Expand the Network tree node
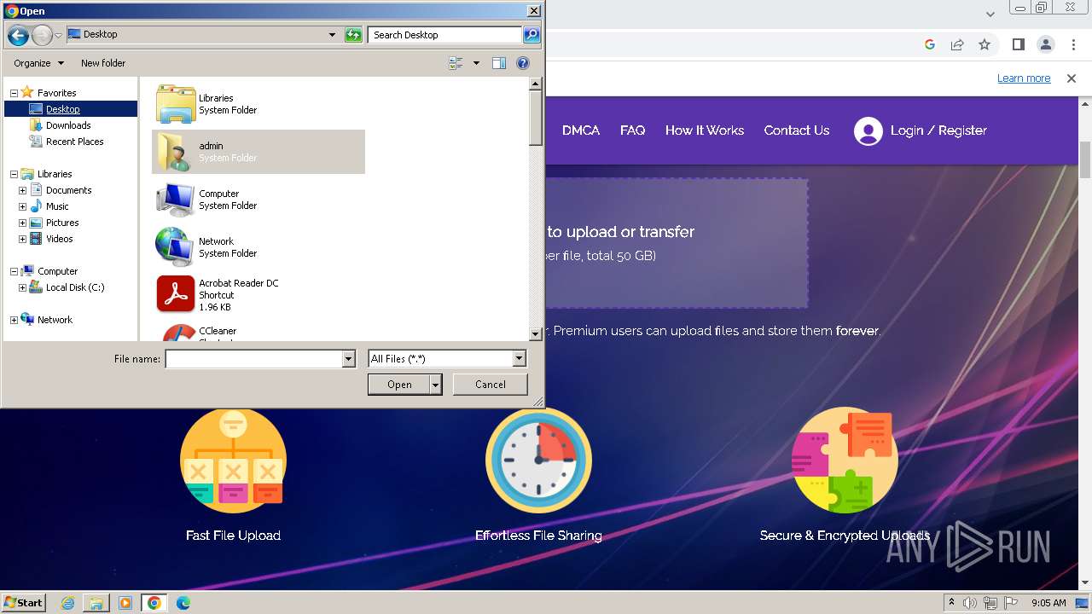Image resolution: width=1092 pixels, height=614 pixels. (x=14, y=320)
